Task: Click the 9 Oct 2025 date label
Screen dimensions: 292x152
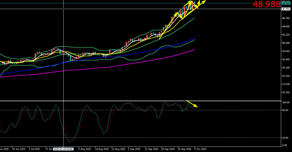Action: pyautogui.click(x=200, y=149)
